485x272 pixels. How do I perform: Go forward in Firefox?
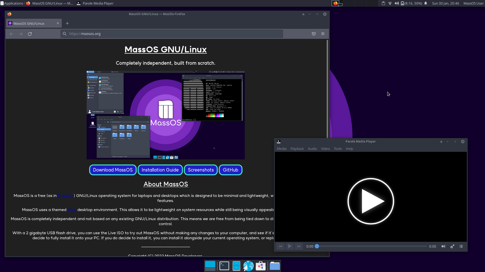[x=21, y=34]
